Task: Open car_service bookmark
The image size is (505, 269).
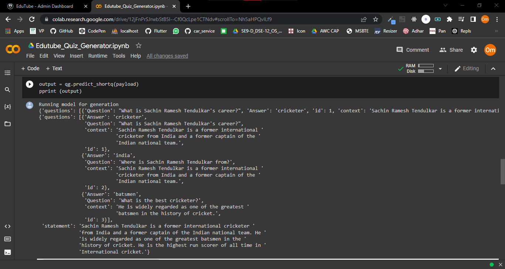Action: [200, 31]
